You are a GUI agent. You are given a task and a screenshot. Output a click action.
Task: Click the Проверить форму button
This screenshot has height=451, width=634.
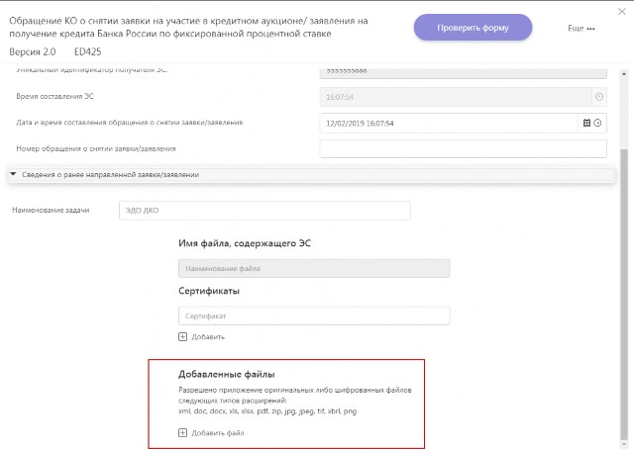(473, 28)
